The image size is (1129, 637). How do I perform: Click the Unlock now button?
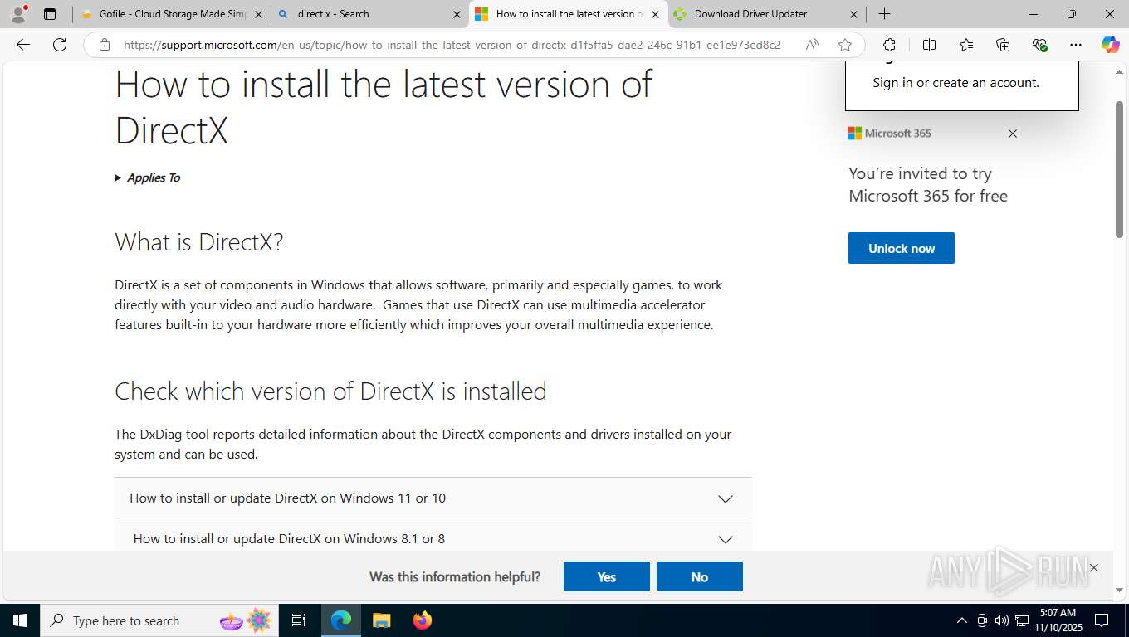click(x=902, y=248)
